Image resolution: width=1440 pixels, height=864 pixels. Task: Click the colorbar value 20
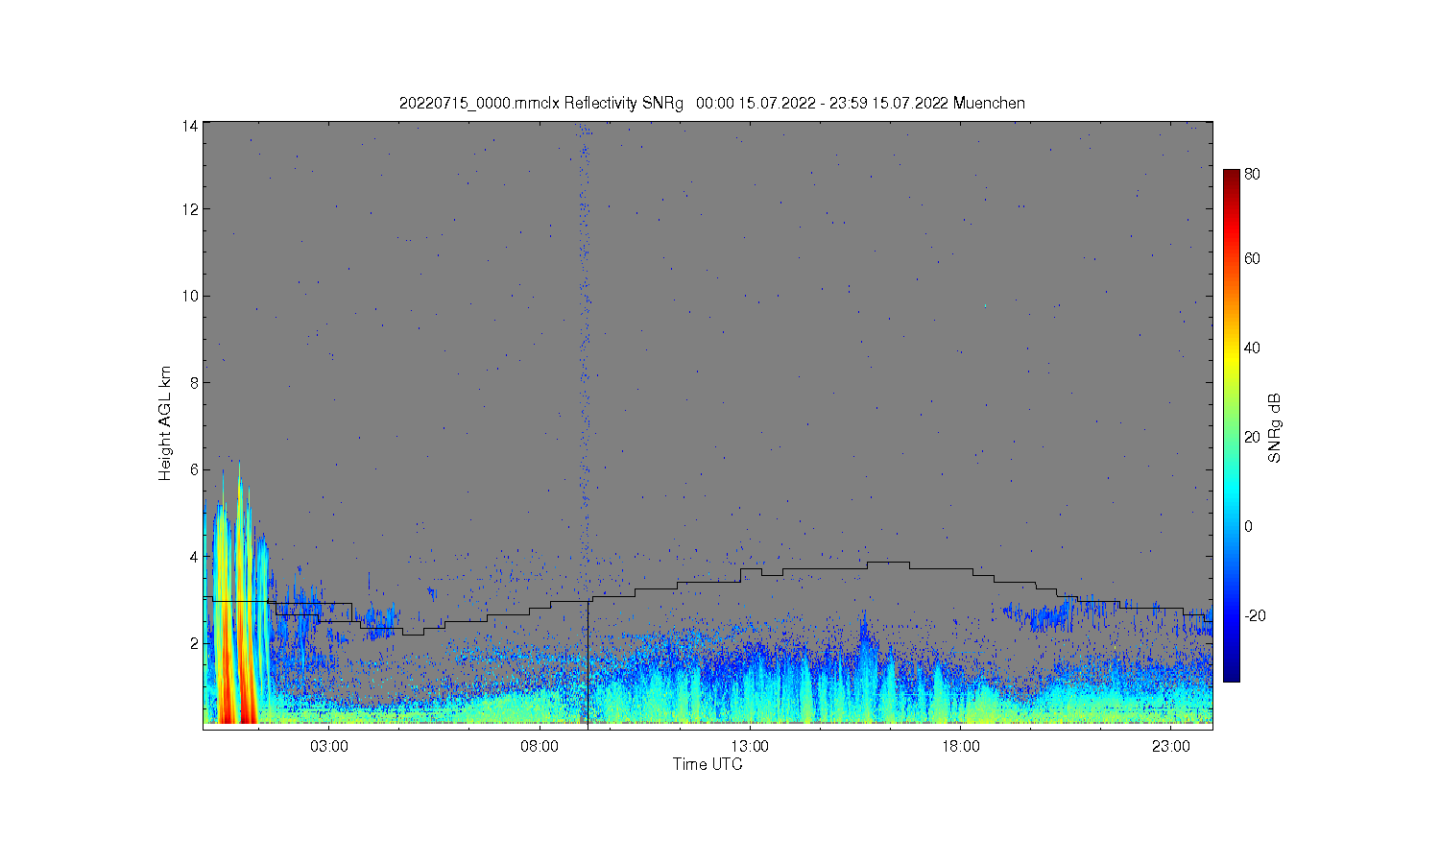click(x=1252, y=438)
